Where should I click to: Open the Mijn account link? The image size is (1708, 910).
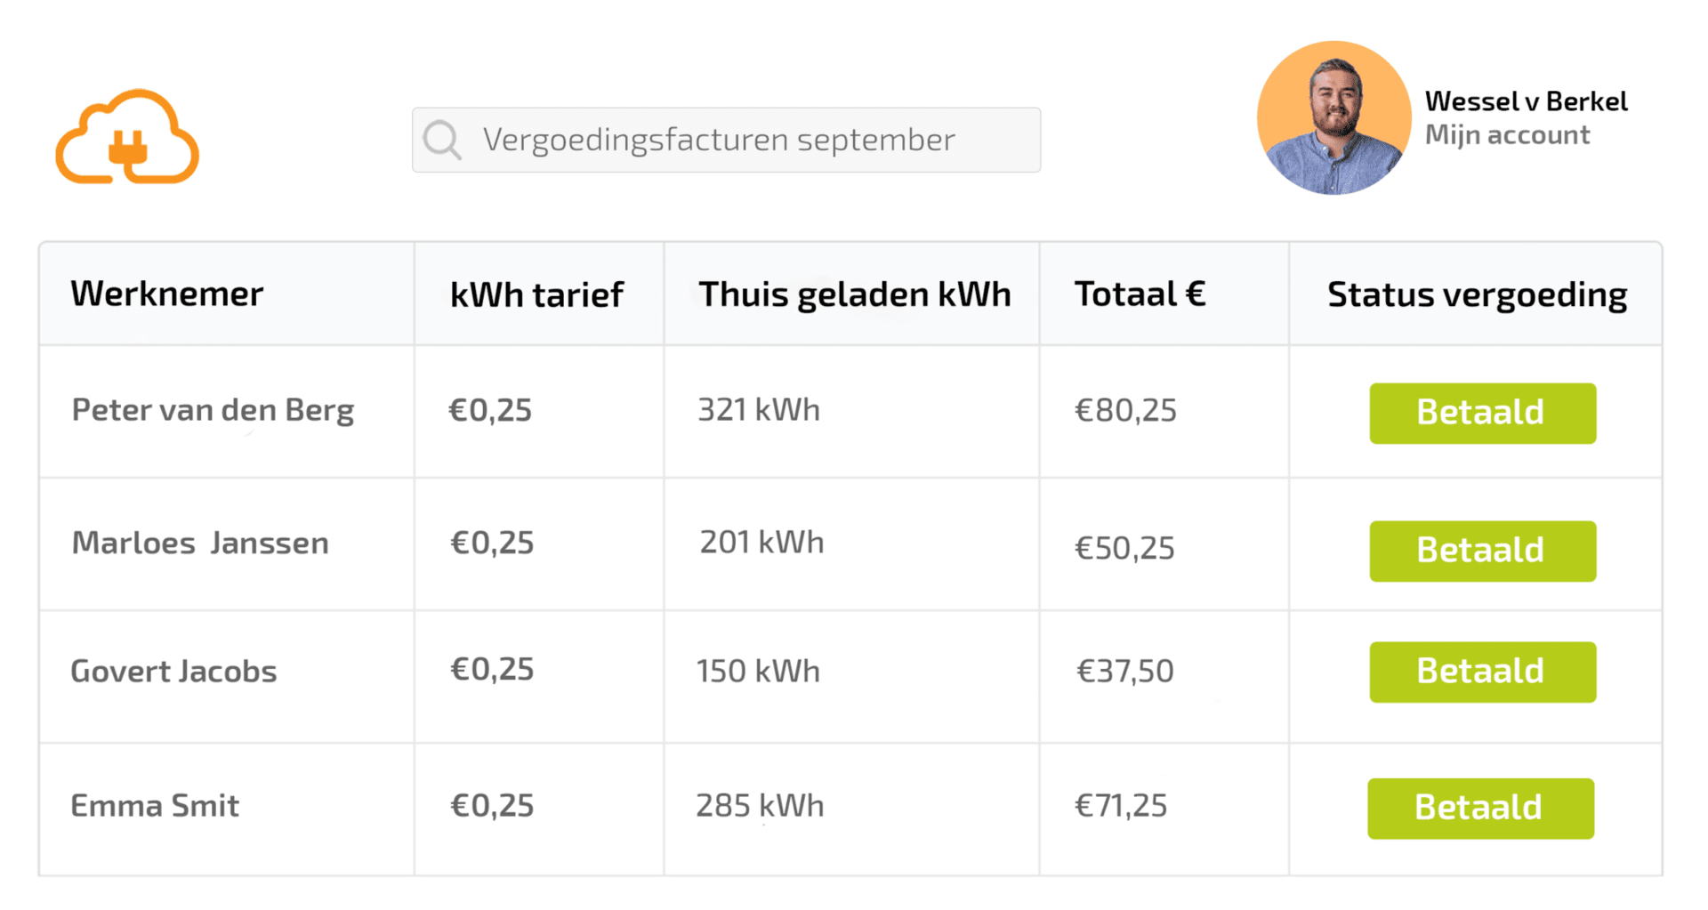1507,135
